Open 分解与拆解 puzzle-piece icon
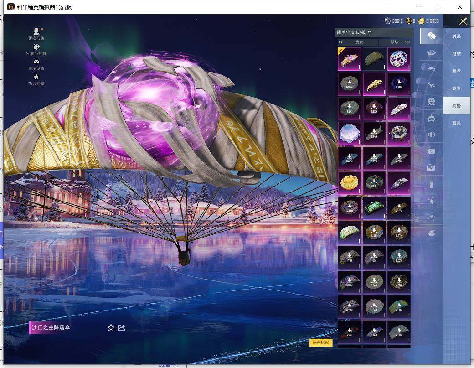Viewport: 474px width, 368px height. click(x=36, y=47)
